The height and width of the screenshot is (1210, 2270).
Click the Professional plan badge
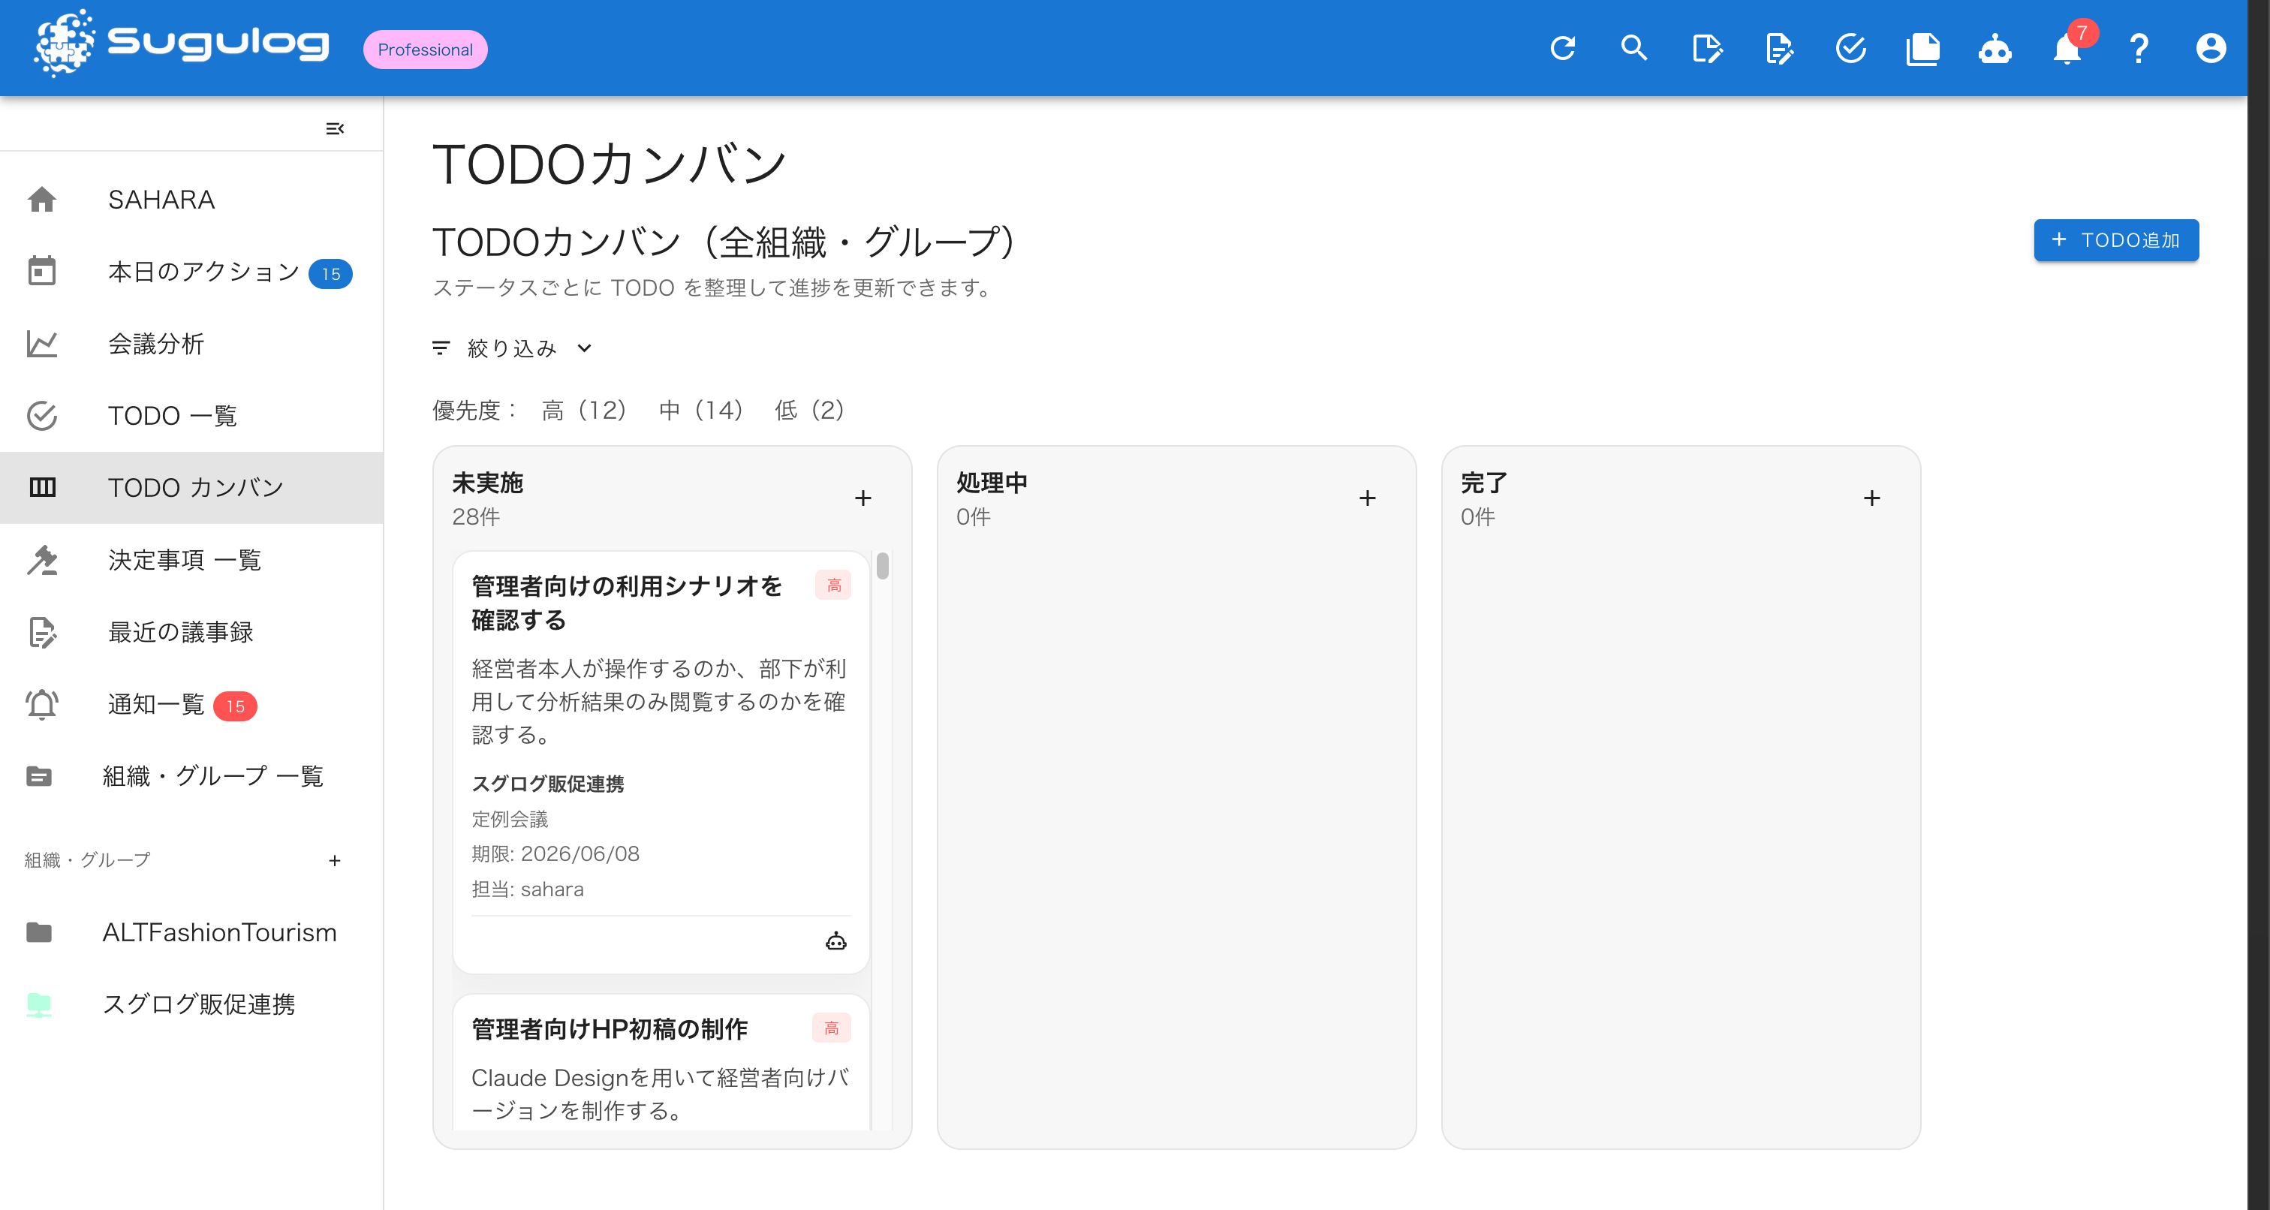coord(426,50)
